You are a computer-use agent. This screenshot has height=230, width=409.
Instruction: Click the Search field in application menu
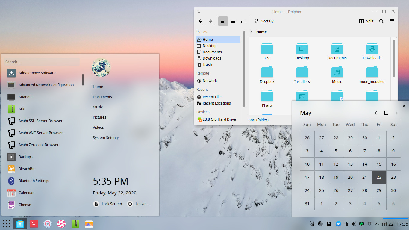pos(42,62)
